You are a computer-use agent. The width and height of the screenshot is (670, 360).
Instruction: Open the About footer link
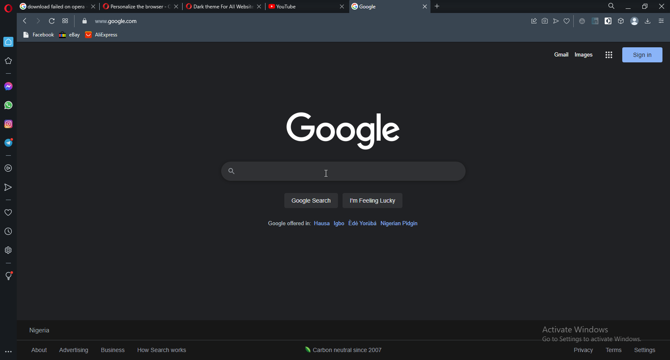39,350
